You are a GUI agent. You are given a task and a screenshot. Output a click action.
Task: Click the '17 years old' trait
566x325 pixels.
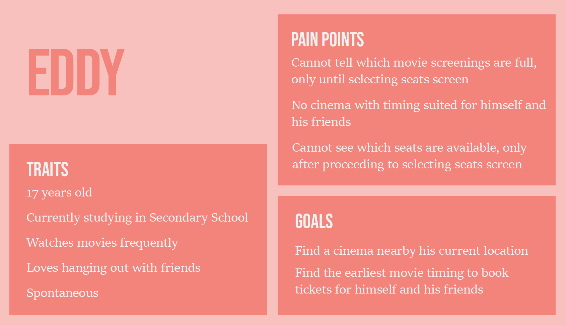59,193
